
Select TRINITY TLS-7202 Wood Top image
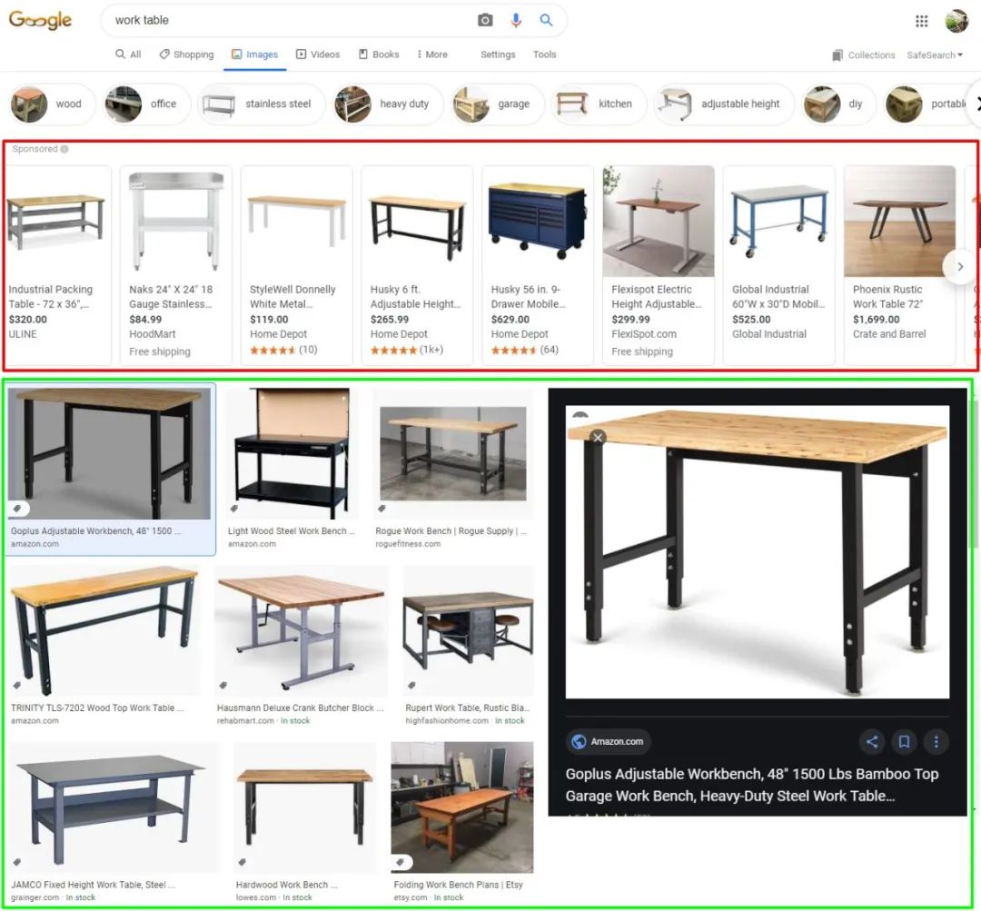point(104,630)
